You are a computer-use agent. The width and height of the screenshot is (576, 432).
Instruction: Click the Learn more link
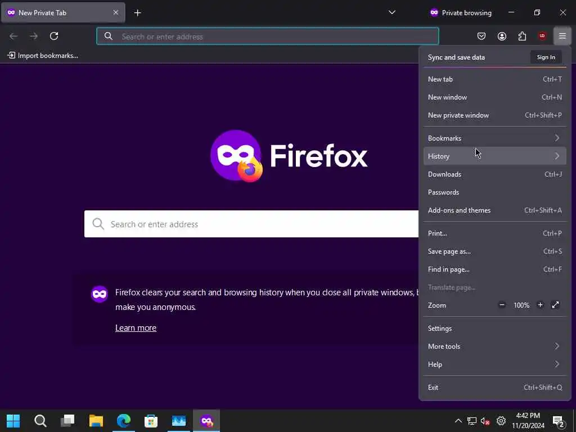[x=136, y=328]
